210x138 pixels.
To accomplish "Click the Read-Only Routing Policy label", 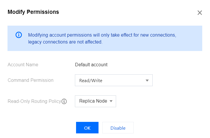I will click(34, 101).
